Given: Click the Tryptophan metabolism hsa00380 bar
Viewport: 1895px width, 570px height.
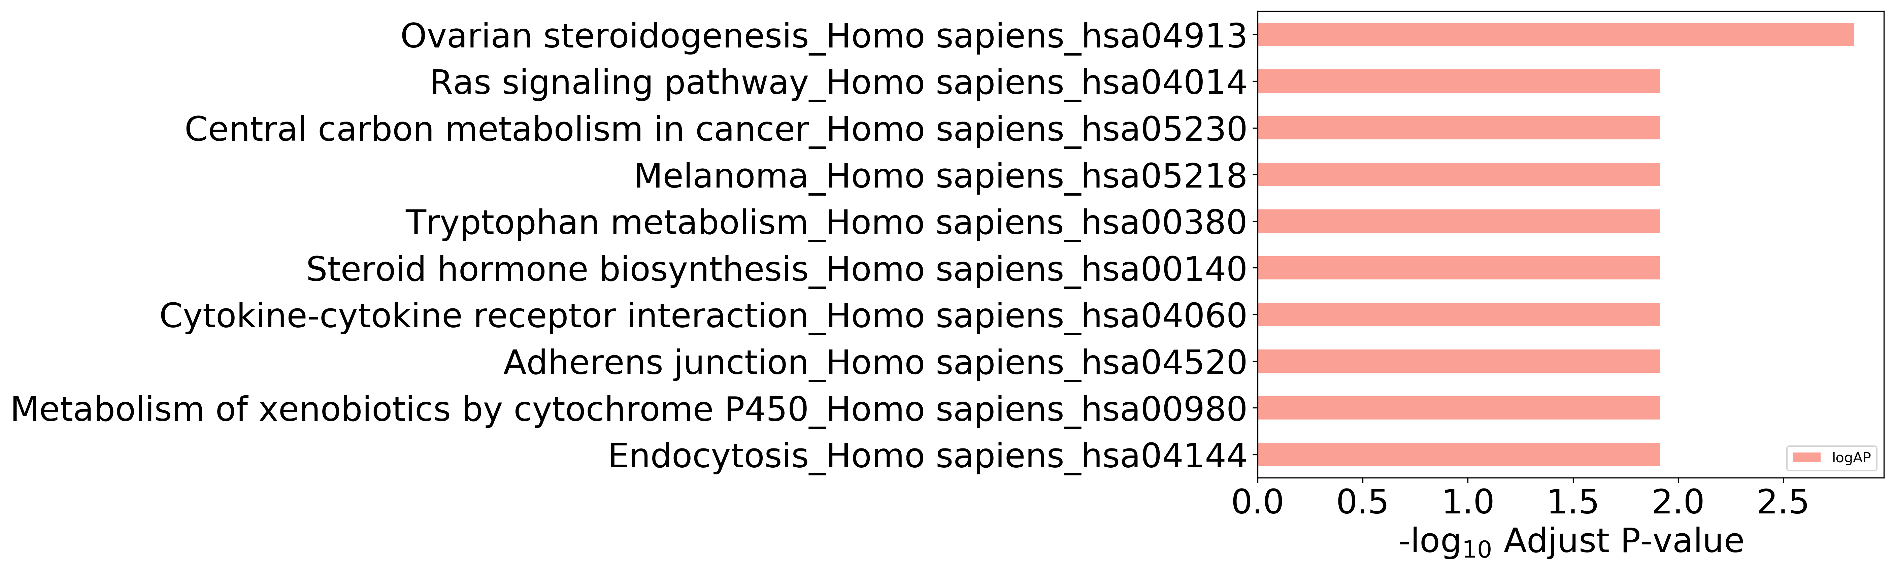Looking at the screenshot, I should tap(1459, 222).
